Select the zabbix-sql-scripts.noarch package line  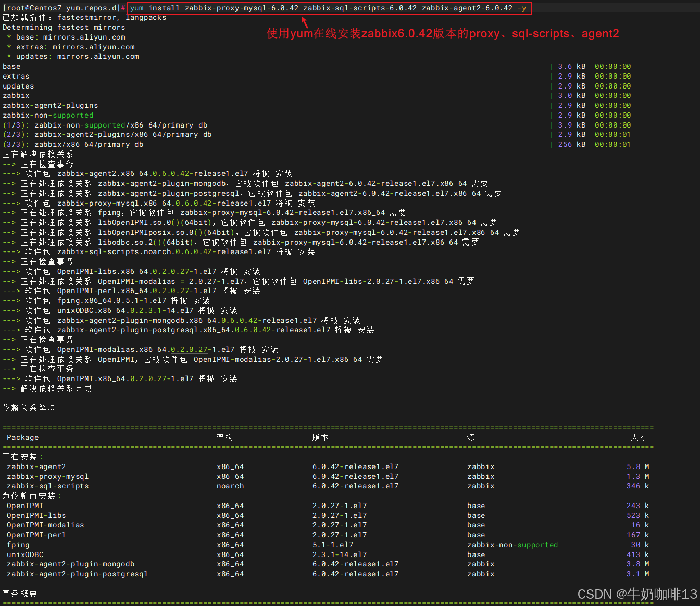point(159,252)
